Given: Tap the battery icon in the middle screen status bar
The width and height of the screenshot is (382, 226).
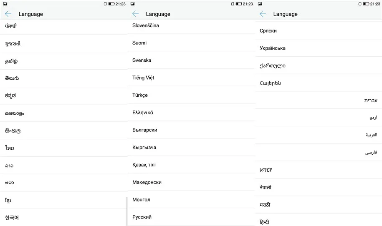Looking at the screenshot, I should 239,4.
